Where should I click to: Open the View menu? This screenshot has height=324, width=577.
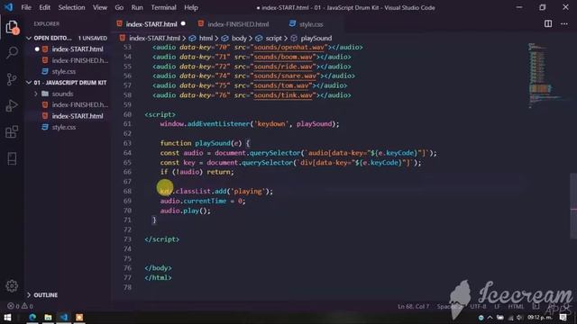(x=100, y=7)
